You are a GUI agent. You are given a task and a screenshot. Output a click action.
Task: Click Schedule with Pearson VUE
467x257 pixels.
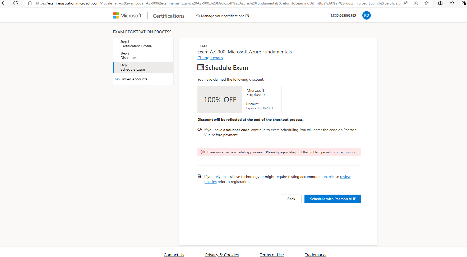tap(333, 199)
